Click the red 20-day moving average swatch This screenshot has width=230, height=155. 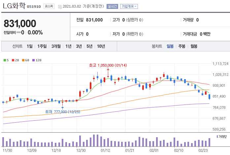pos(13,60)
